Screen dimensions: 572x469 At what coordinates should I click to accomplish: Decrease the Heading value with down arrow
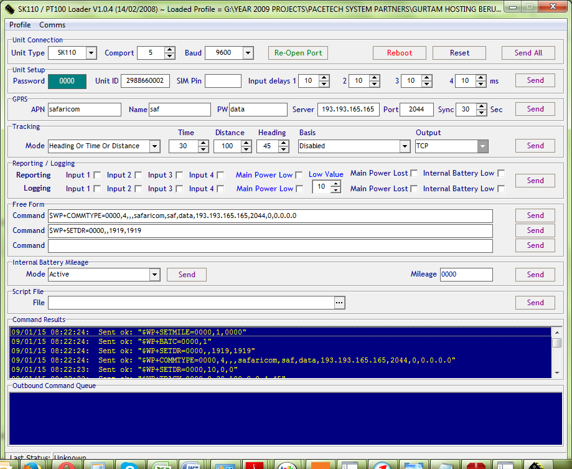point(284,149)
